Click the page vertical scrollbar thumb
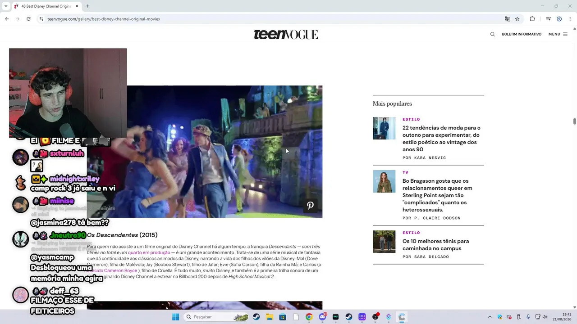The width and height of the screenshot is (577, 324). click(575, 121)
